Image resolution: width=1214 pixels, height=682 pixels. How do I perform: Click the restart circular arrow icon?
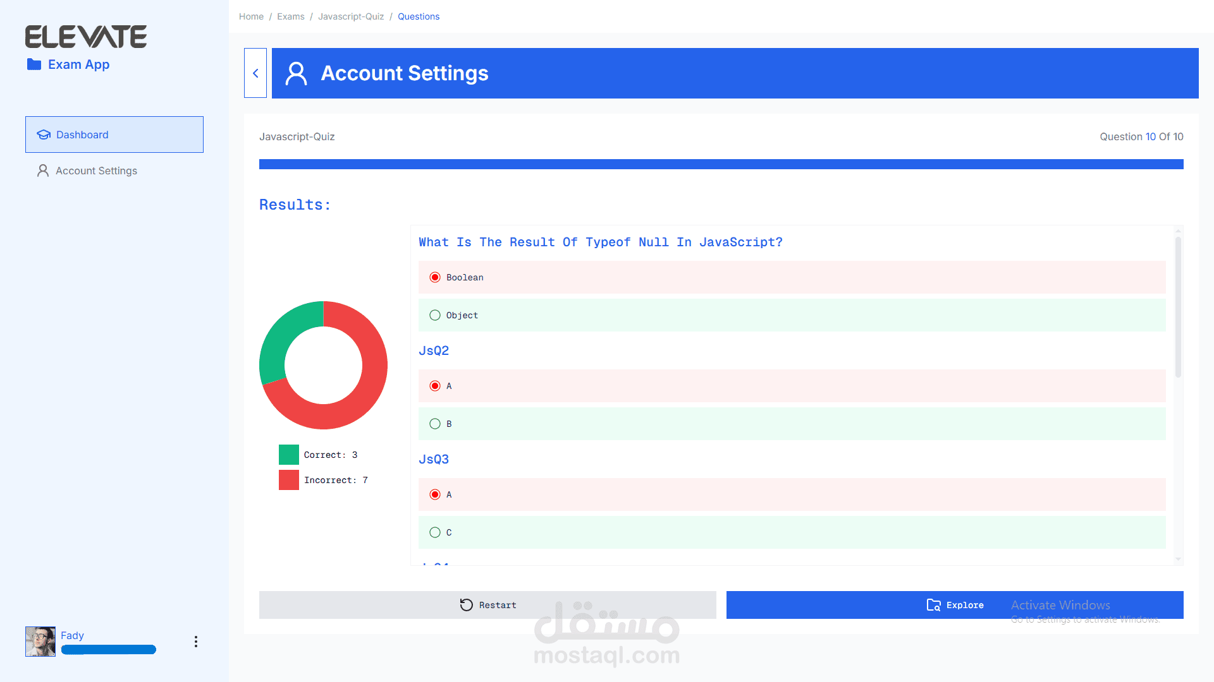tap(466, 605)
